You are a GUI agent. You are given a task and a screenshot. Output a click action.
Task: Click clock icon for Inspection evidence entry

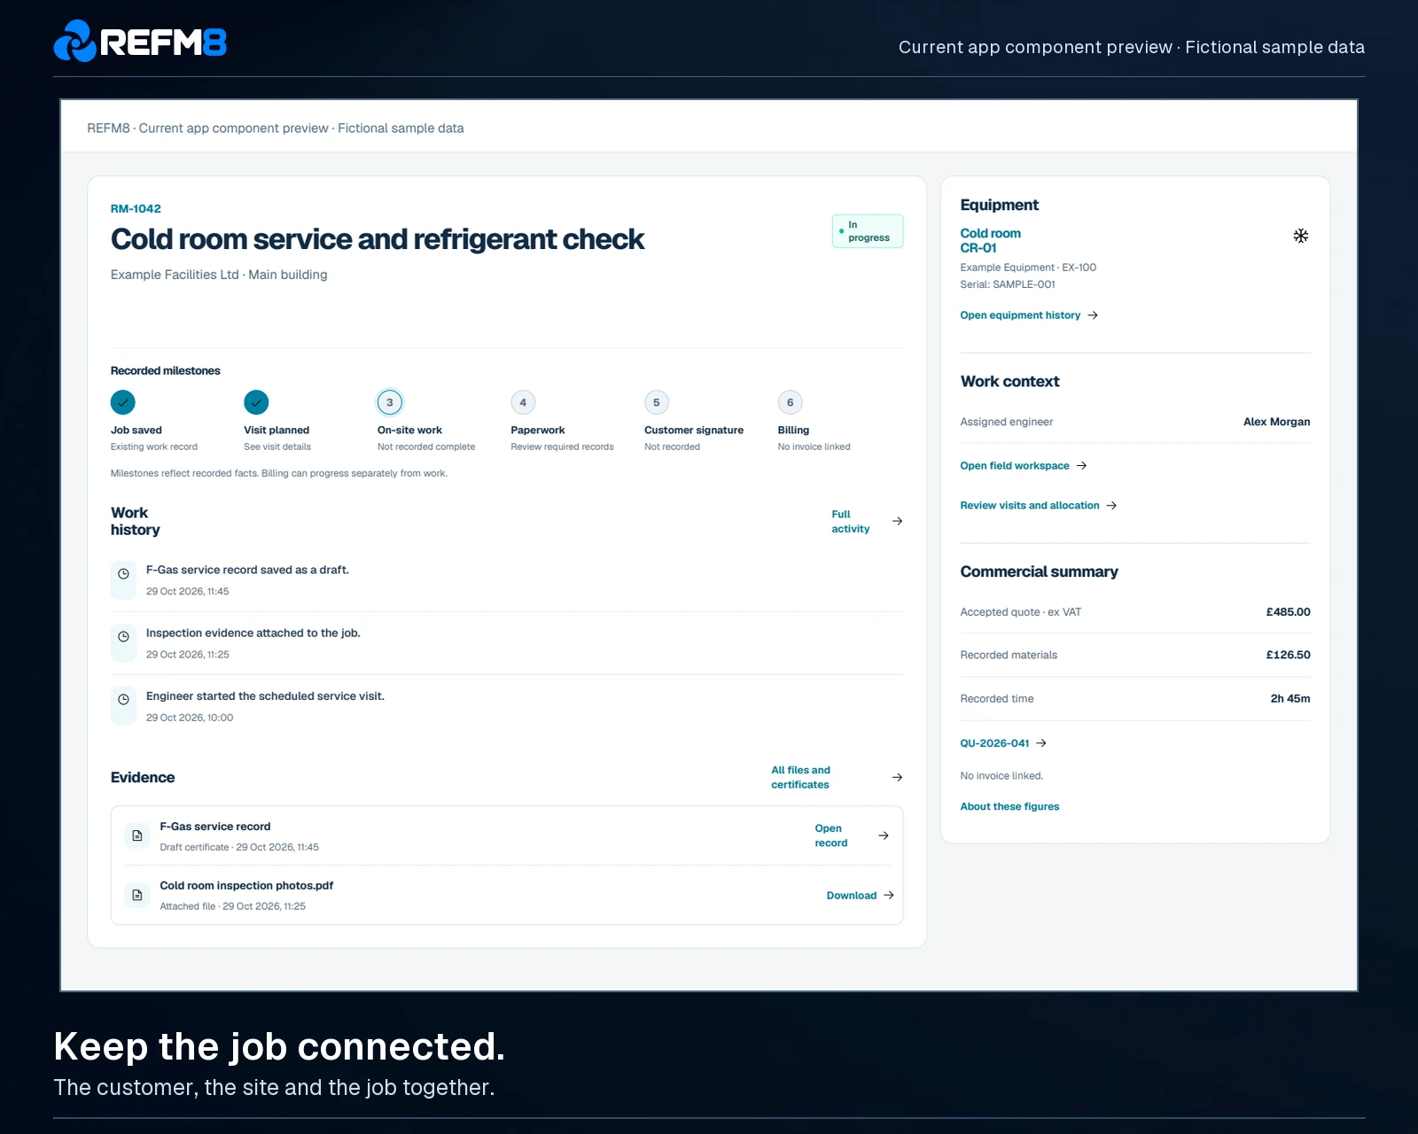click(x=123, y=637)
